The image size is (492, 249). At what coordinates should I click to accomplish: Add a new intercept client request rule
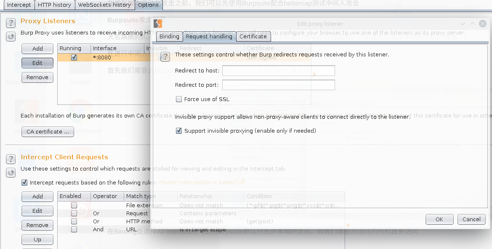37,197
